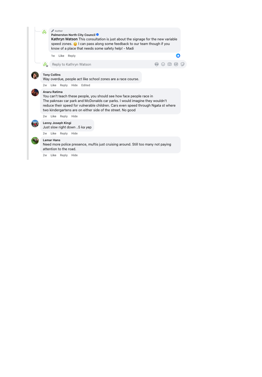
Task: Hide Tony Collins' comment
Action: click(x=74, y=85)
